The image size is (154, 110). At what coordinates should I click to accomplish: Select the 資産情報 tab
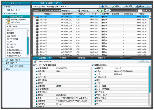pos(42,58)
